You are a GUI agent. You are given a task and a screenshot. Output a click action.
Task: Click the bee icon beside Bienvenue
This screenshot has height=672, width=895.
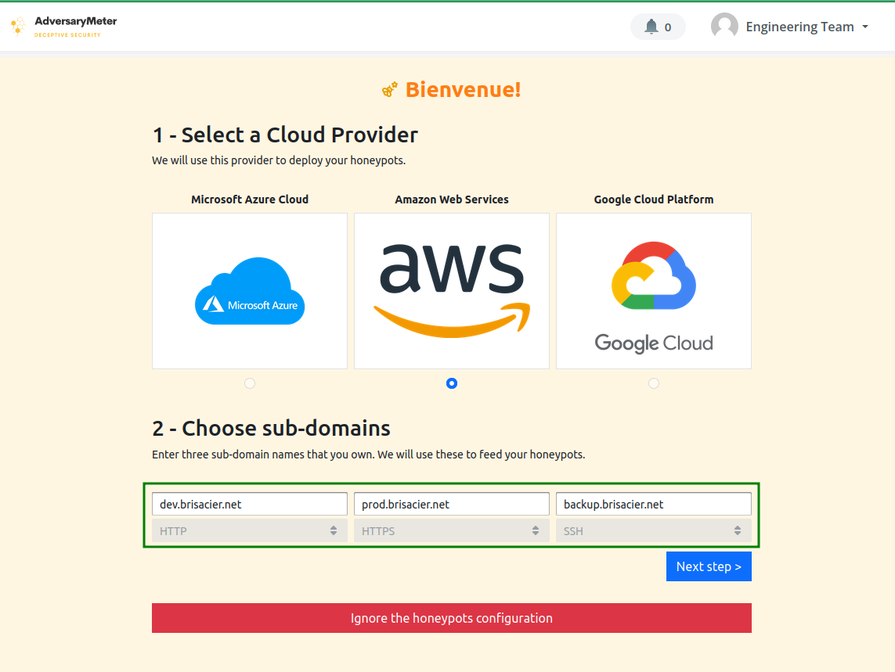[390, 90]
